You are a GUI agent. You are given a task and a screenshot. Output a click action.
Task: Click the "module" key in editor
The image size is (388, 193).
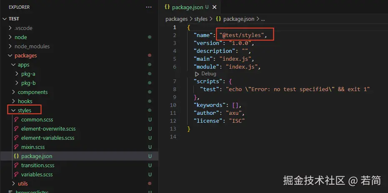click(206, 67)
